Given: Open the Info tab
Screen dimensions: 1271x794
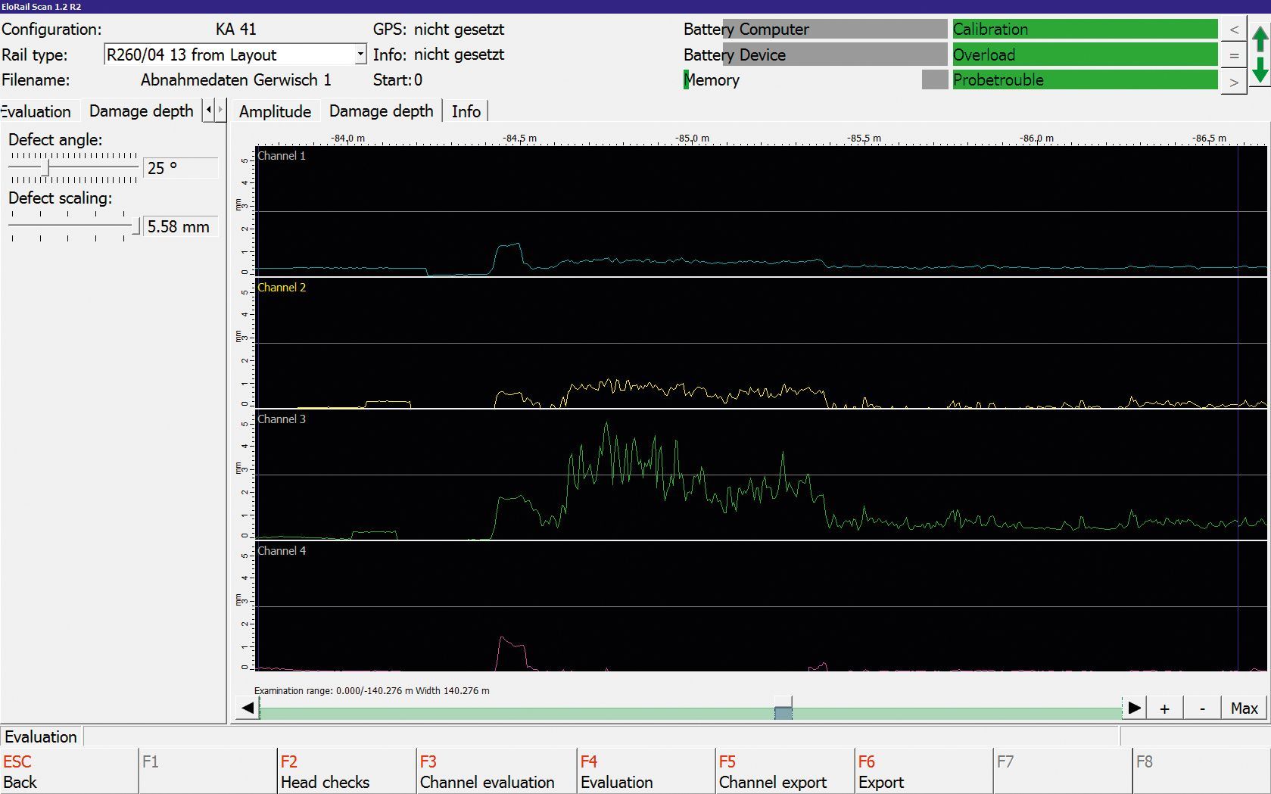Looking at the screenshot, I should [x=466, y=111].
